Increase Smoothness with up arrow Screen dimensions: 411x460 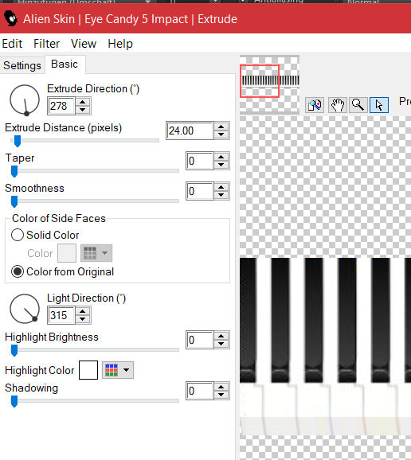click(x=221, y=187)
